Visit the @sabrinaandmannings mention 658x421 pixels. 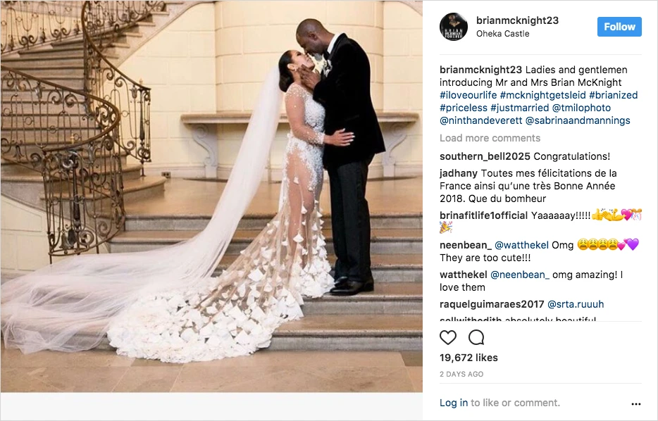click(x=578, y=121)
